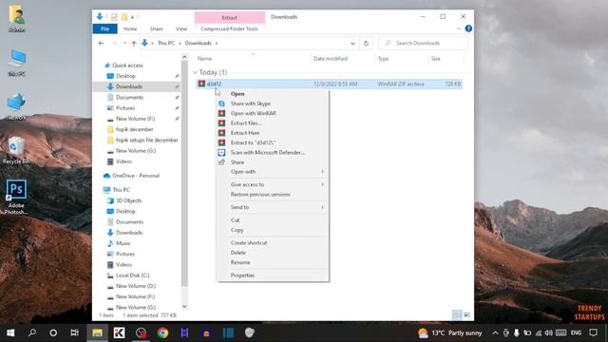The width and height of the screenshot is (608, 342).
Task: Open the address bar history dropdown
Action: click(352, 43)
